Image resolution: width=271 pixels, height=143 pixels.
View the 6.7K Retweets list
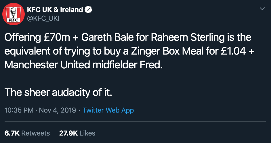tap(27, 133)
